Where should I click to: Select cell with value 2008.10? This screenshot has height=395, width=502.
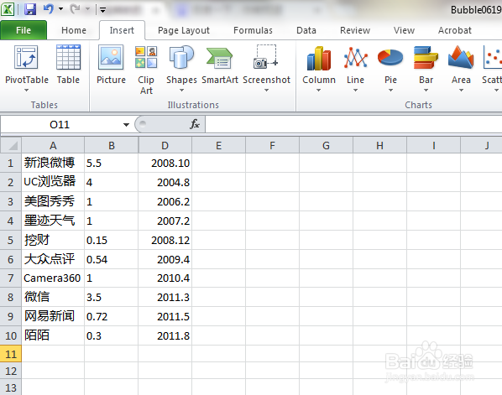coord(165,164)
